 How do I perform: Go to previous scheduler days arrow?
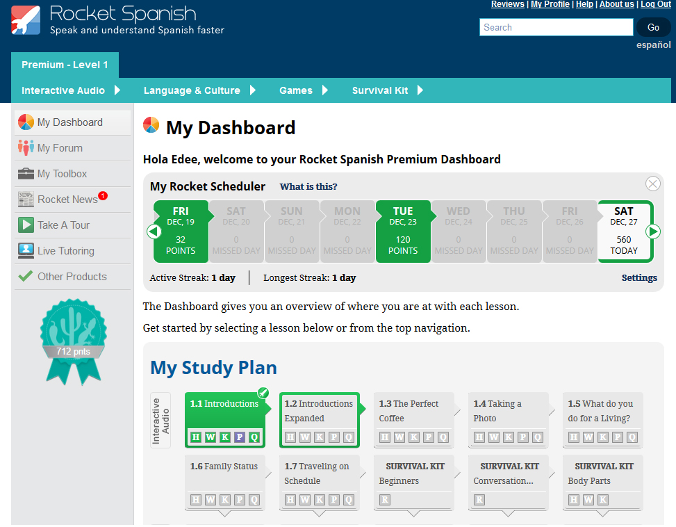[x=154, y=232]
